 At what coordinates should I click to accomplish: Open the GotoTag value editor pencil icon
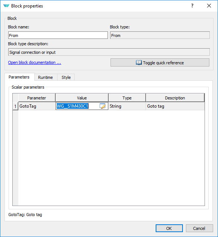tap(103, 106)
